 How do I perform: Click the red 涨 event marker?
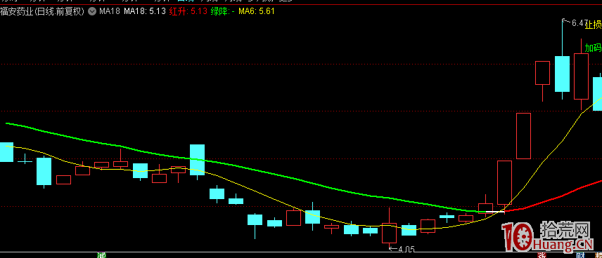(542, 255)
